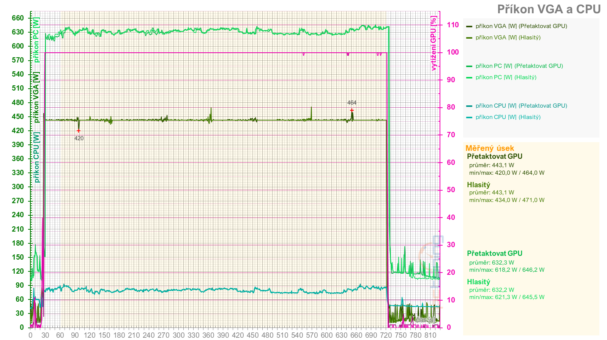Click the '420' minimum annotation label

[79, 138]
